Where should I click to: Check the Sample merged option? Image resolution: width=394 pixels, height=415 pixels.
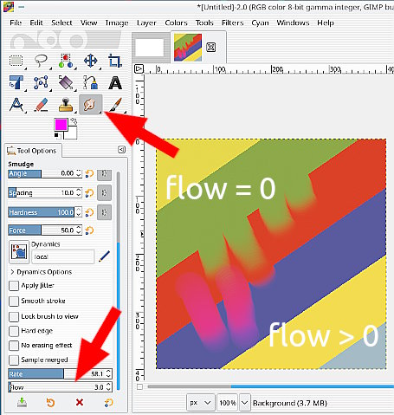(x=14, y=360)
